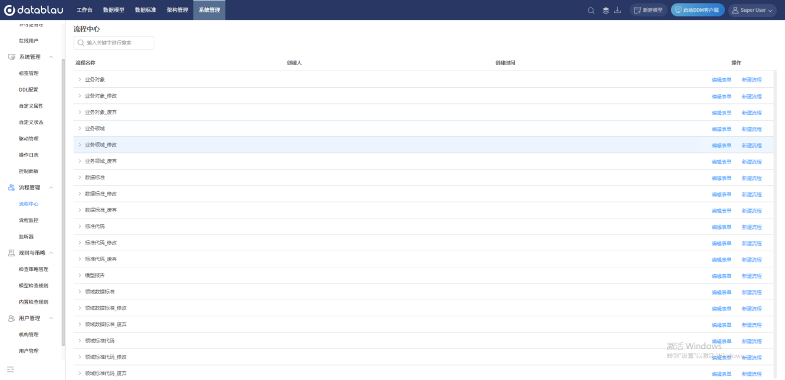Click the search magnifier icon in top bar
The image size is (785, 380).
(x=591, y=10)
